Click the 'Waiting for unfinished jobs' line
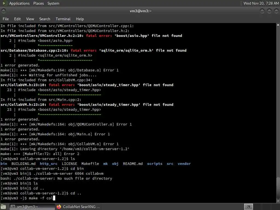The height and width of the screenshot is (210, 280). 48,75
